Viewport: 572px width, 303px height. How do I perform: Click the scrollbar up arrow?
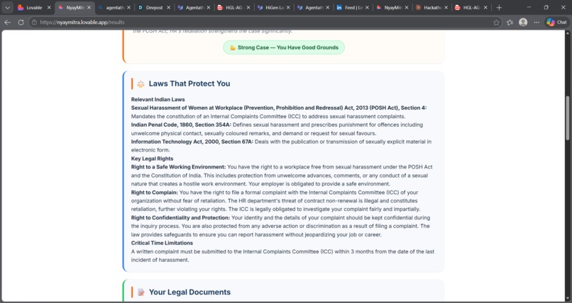[567, 33]
